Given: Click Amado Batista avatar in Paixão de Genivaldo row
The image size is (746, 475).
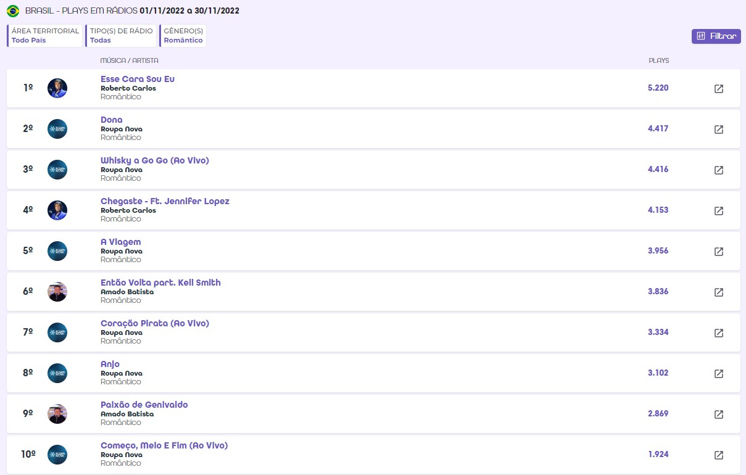Looking at the screenshot, I should pyautogui.click(x=57, y=414).
